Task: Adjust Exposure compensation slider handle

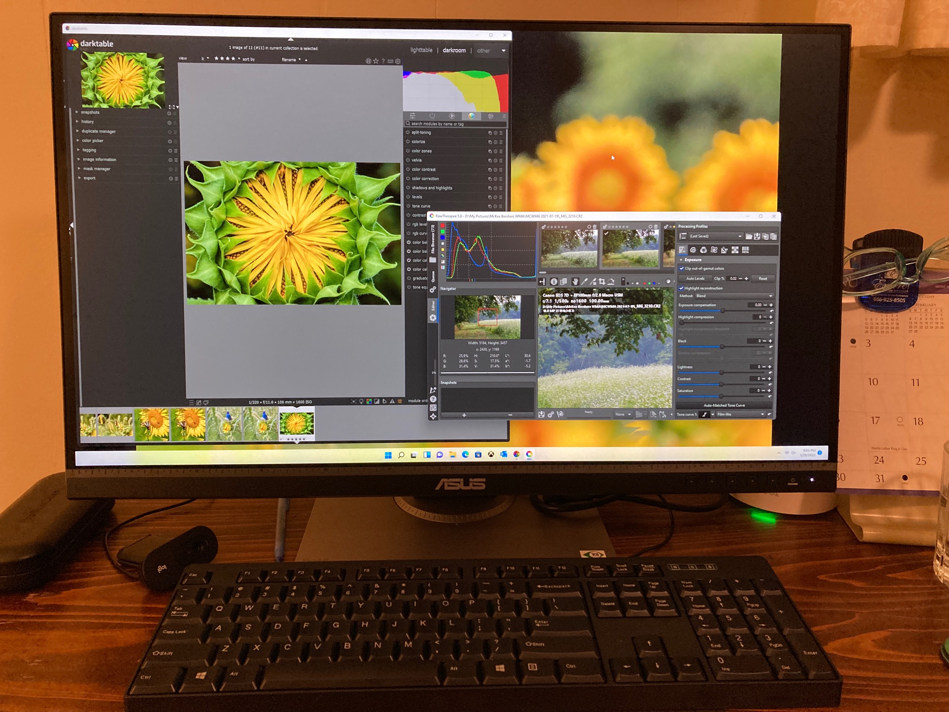Action: point(723,311)
